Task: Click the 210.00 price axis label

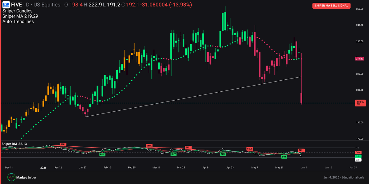Action: pos(360,74)
